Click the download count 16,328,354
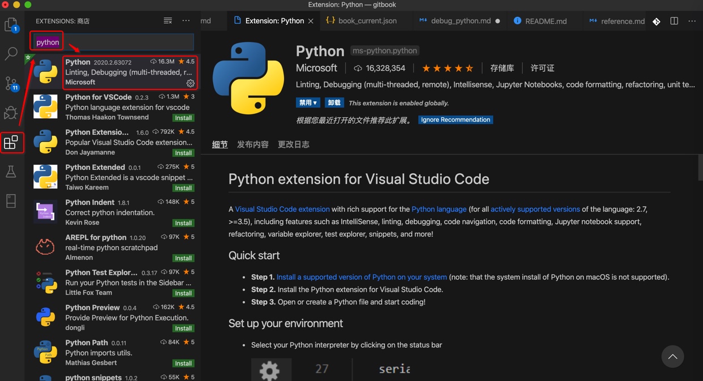 (x=379, y=68)
